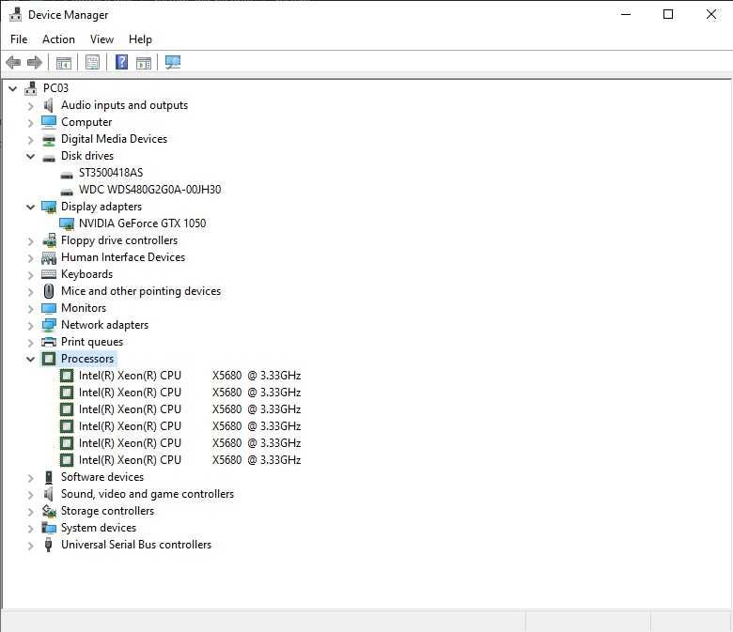Collapse the Display adapters branch
This screenshot has width=733, height=632.
pyautogui.click(x=30, y=207)
